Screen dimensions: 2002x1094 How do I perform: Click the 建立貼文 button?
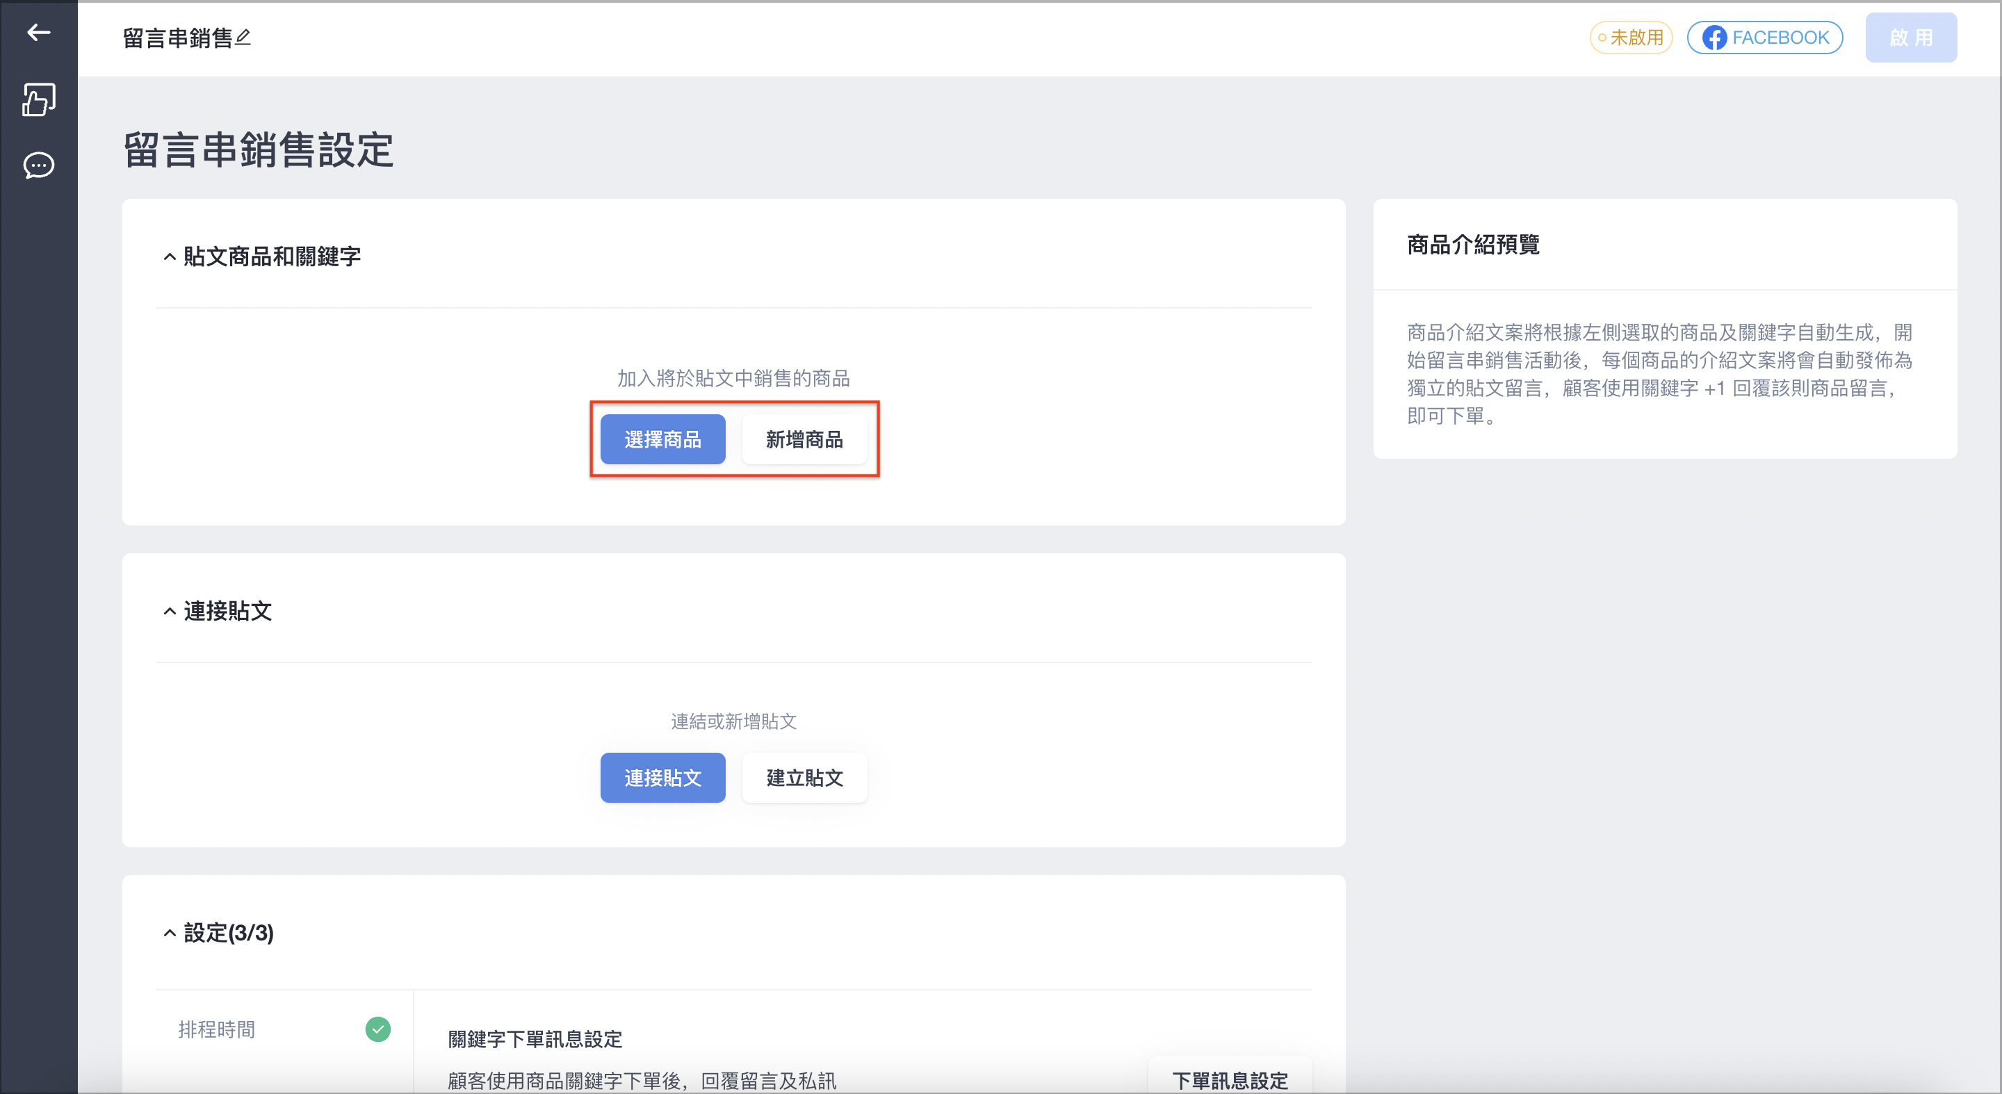[804, 778]
